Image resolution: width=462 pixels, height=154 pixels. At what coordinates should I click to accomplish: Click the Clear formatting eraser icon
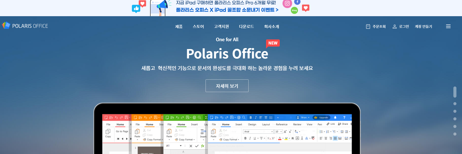click(313, 138)
